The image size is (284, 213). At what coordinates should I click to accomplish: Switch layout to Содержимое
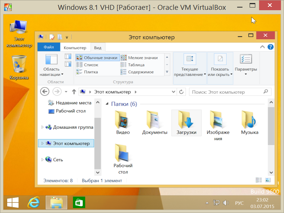(137, 72)
